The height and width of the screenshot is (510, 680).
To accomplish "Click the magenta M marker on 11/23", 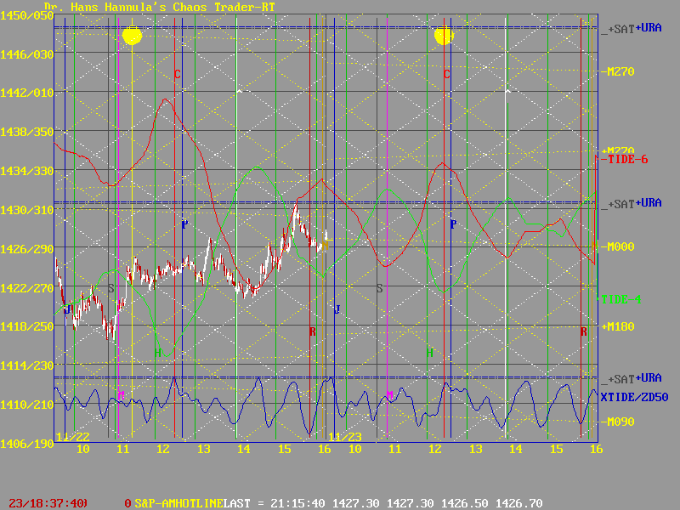I will tap(389, 395).
